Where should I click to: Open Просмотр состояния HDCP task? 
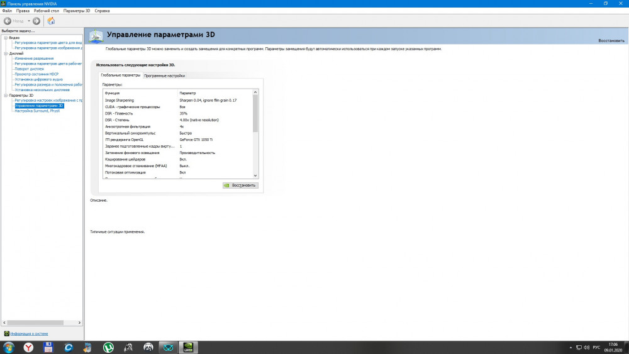pos(36,74)
